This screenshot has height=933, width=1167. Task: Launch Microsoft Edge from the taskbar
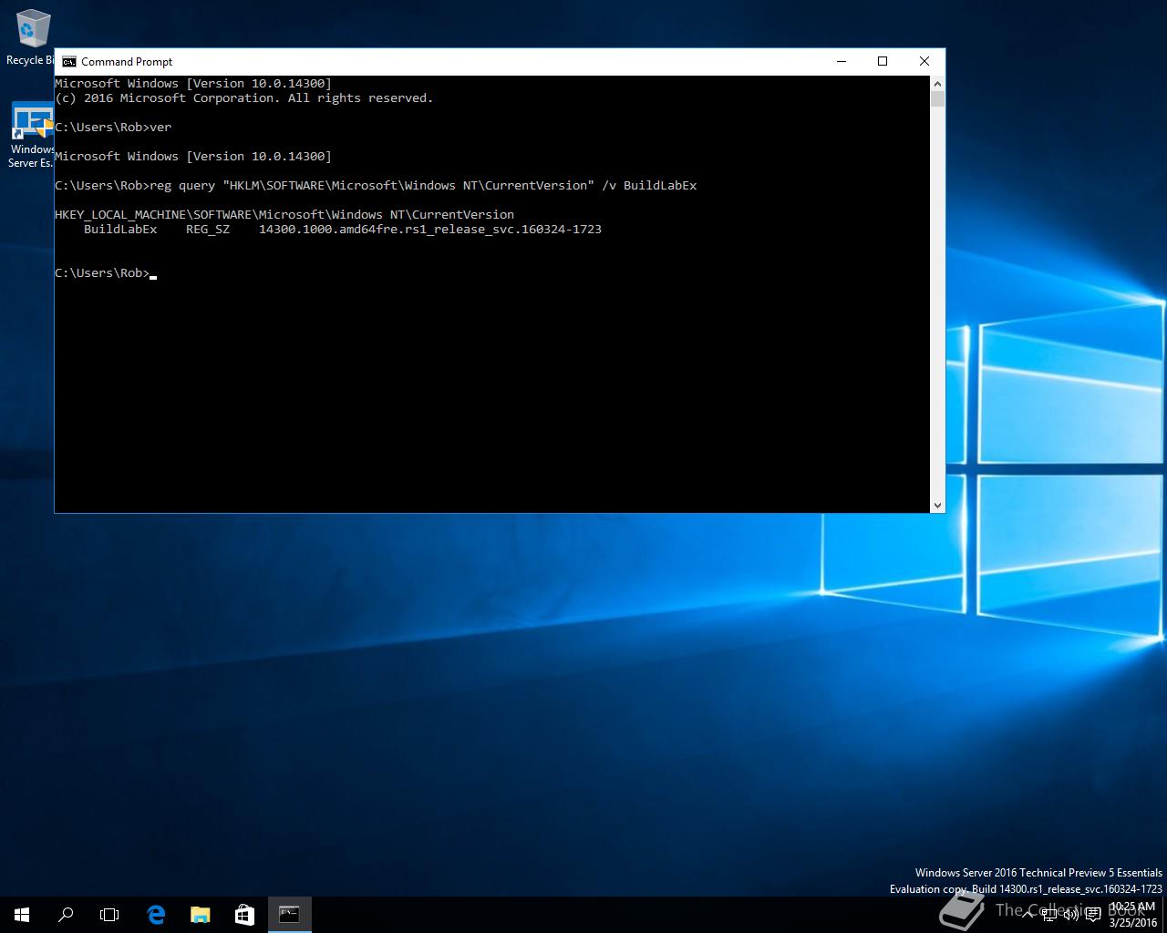pos(156,915)
